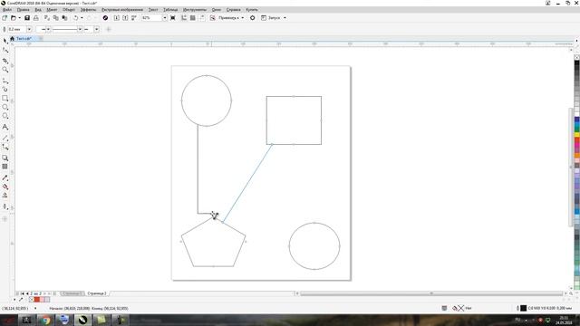Open the outline width dropdown

(x=29, y=29)
